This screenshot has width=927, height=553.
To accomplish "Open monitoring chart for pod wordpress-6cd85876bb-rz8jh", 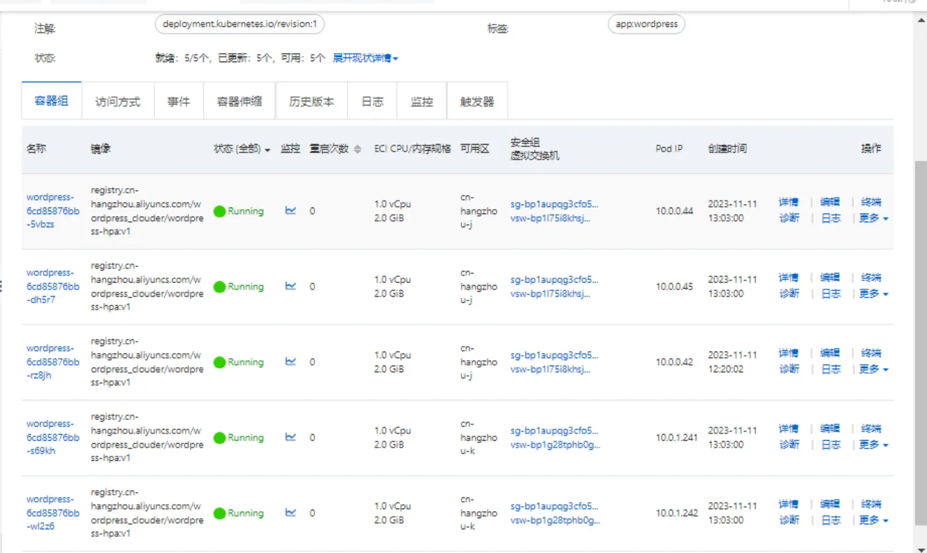I will click(x=290, y=362).
